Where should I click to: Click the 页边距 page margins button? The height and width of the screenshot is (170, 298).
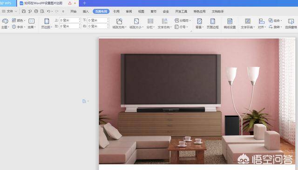click(x=47, y=24)
